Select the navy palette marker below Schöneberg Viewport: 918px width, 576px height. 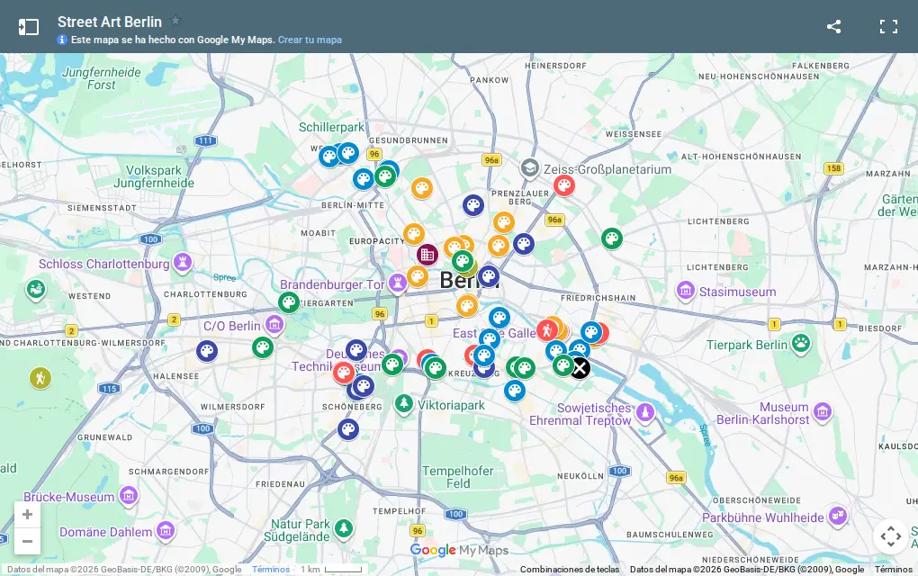[x=347, y=429]
